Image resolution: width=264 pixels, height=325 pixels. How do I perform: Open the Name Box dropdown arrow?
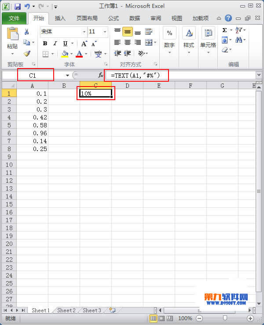(67, 76)
